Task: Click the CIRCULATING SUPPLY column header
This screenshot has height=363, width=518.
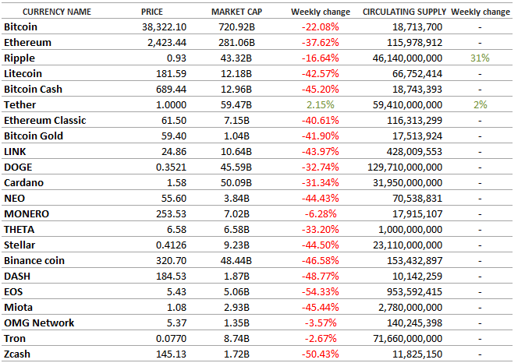Action: tap(404, 12)
